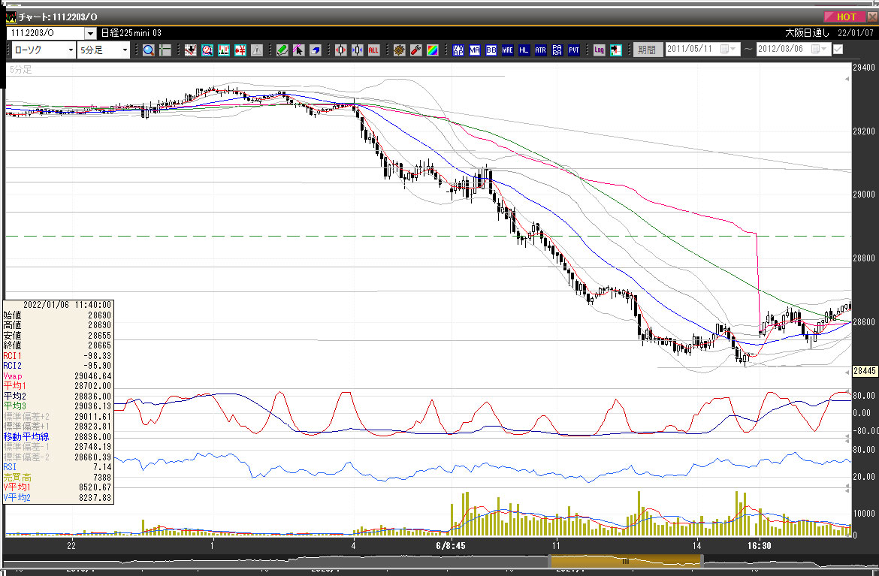Click the golden range selector on overview bar

tap(625, 561)
